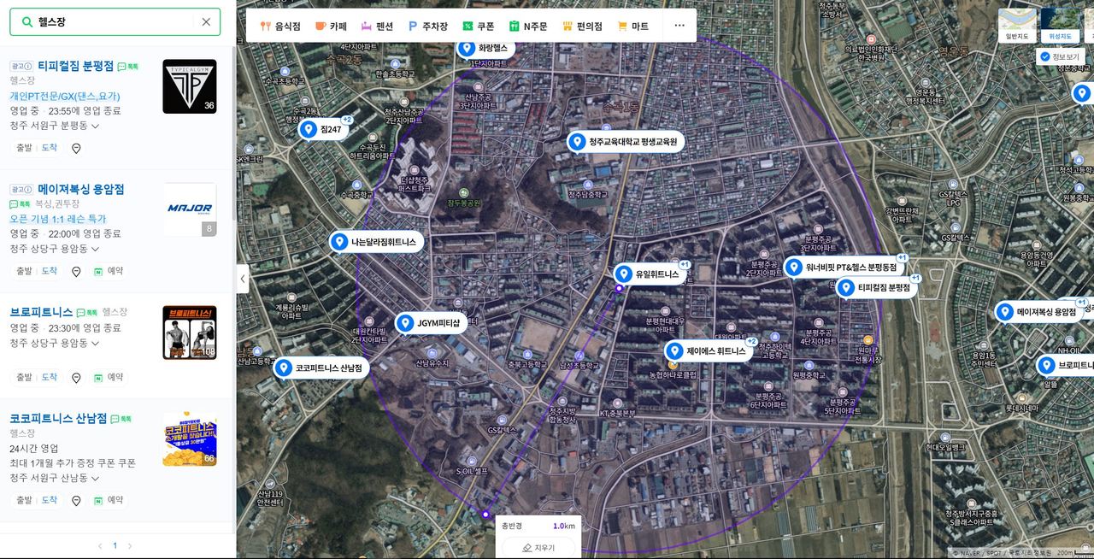Set 티피컬짐 분평점 as 출발
This screenshot has width=1094, height=559.
pyautogui.click(x=24, y=149)
